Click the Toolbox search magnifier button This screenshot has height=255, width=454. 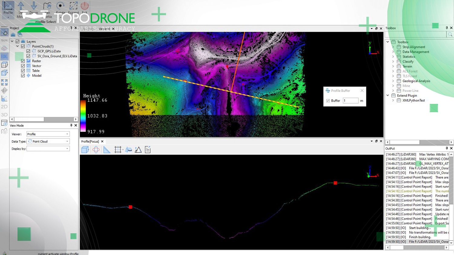click(450, 34)
